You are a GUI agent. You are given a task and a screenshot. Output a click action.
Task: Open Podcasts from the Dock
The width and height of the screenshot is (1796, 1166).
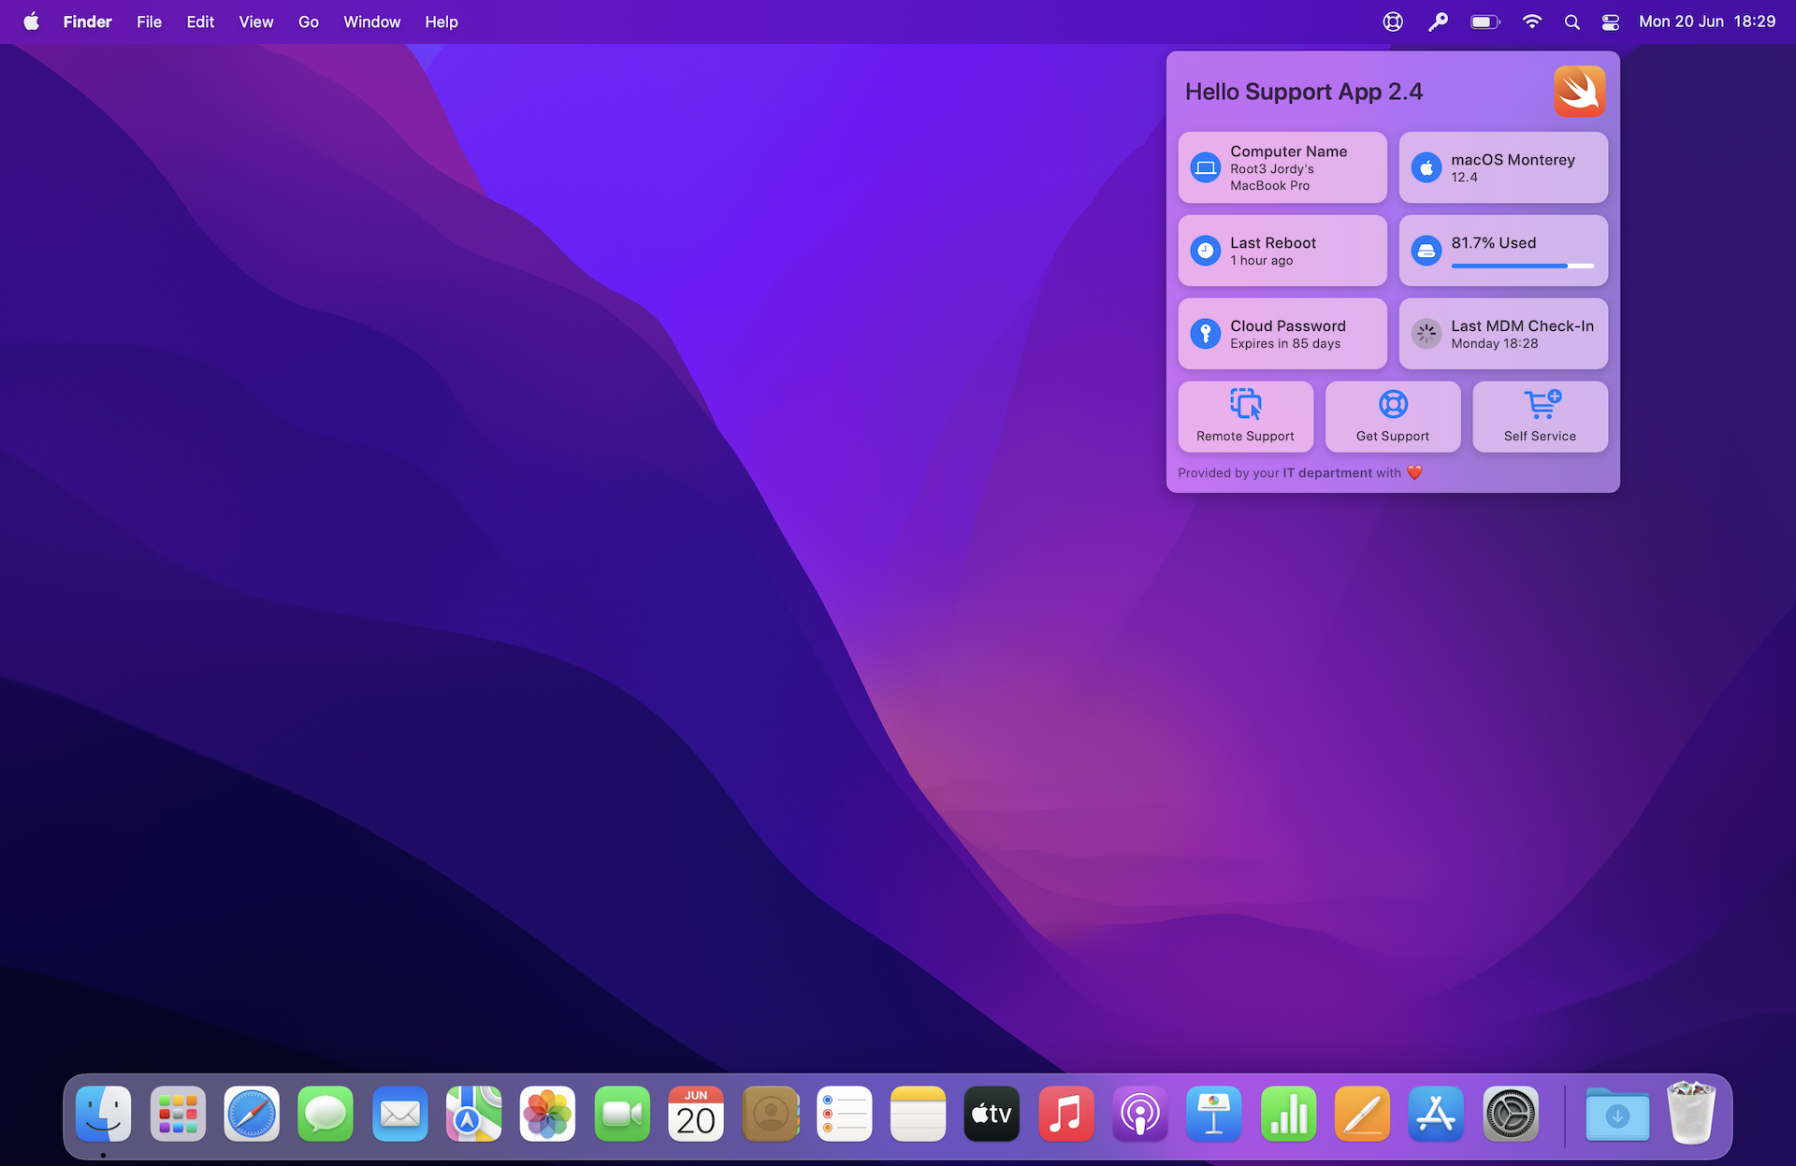[x=1140, y=1114]
